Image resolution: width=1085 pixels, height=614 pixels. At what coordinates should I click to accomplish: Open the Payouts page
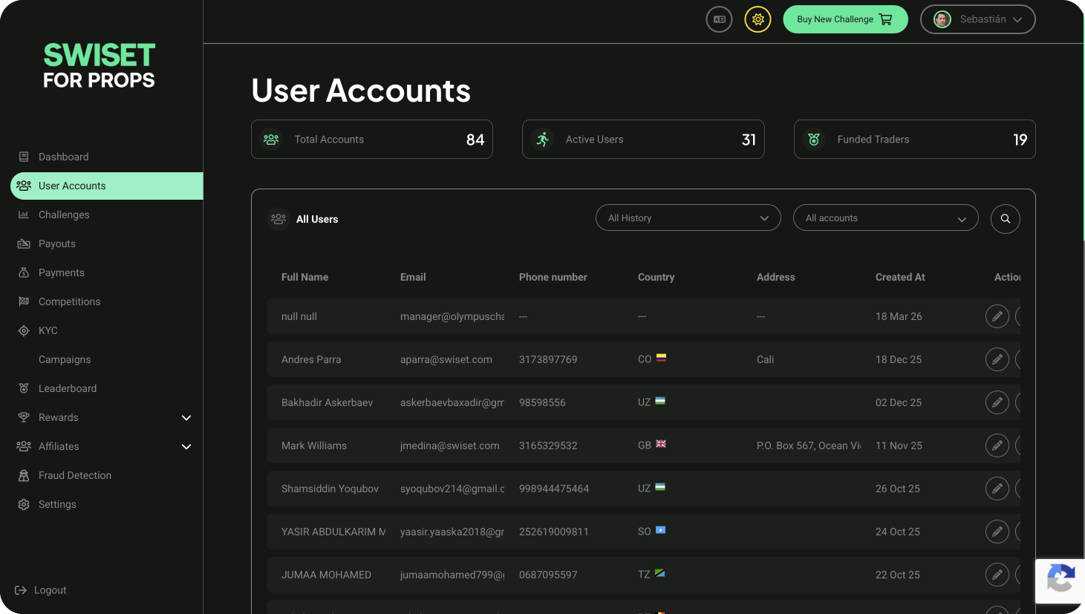pos(57,244)
